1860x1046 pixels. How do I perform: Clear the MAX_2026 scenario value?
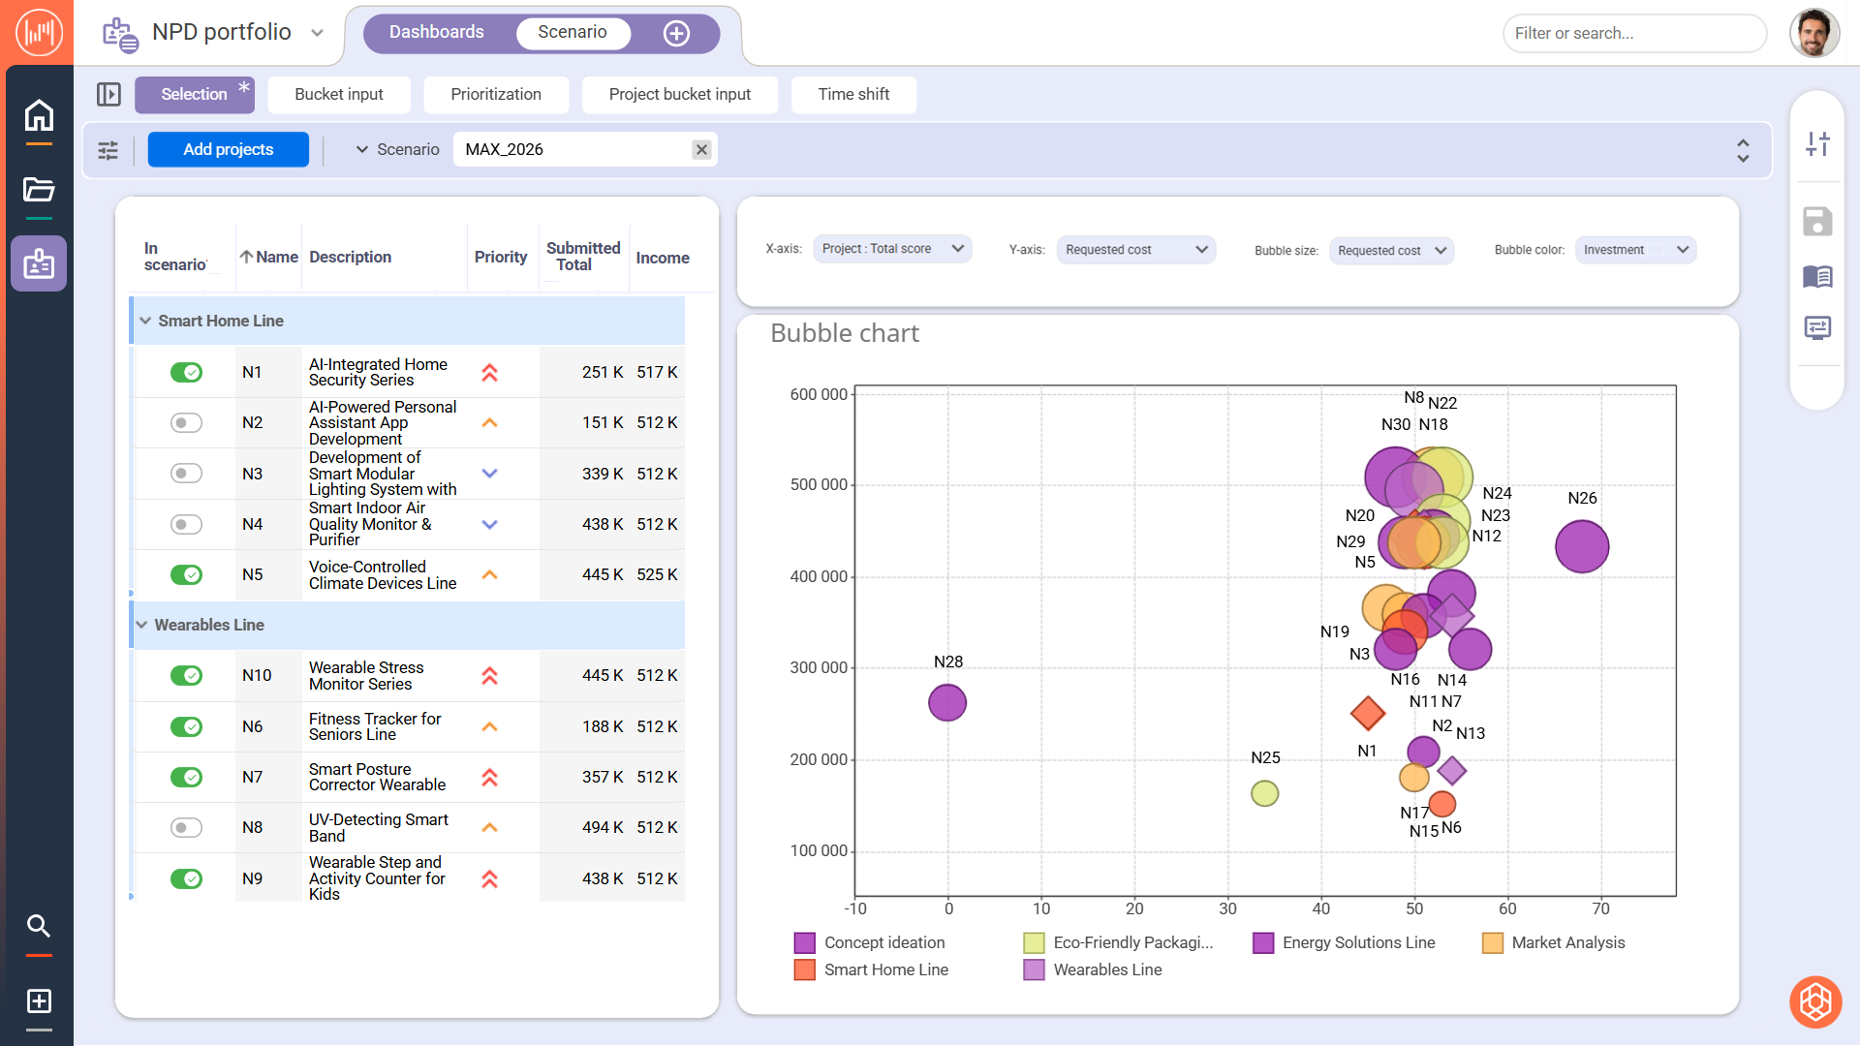tap(701, 149)
